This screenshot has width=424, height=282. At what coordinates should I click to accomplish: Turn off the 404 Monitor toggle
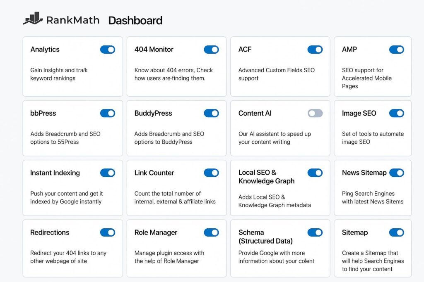point(211,50)
